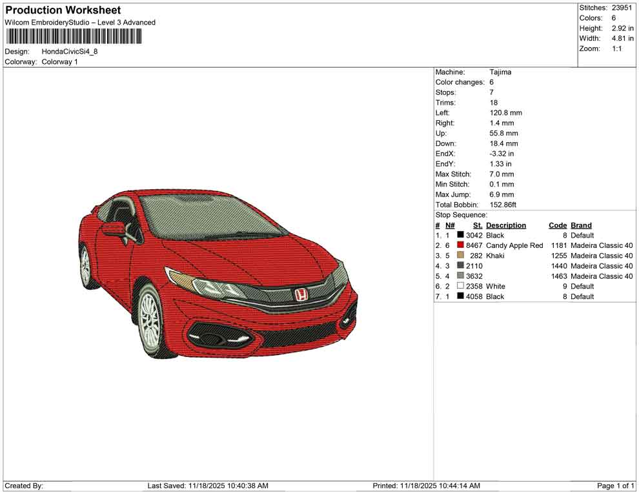The height and width of the screenshot is (492, 639).
Task: Select the White thread chip at stop 6
Action: [460, 285]
